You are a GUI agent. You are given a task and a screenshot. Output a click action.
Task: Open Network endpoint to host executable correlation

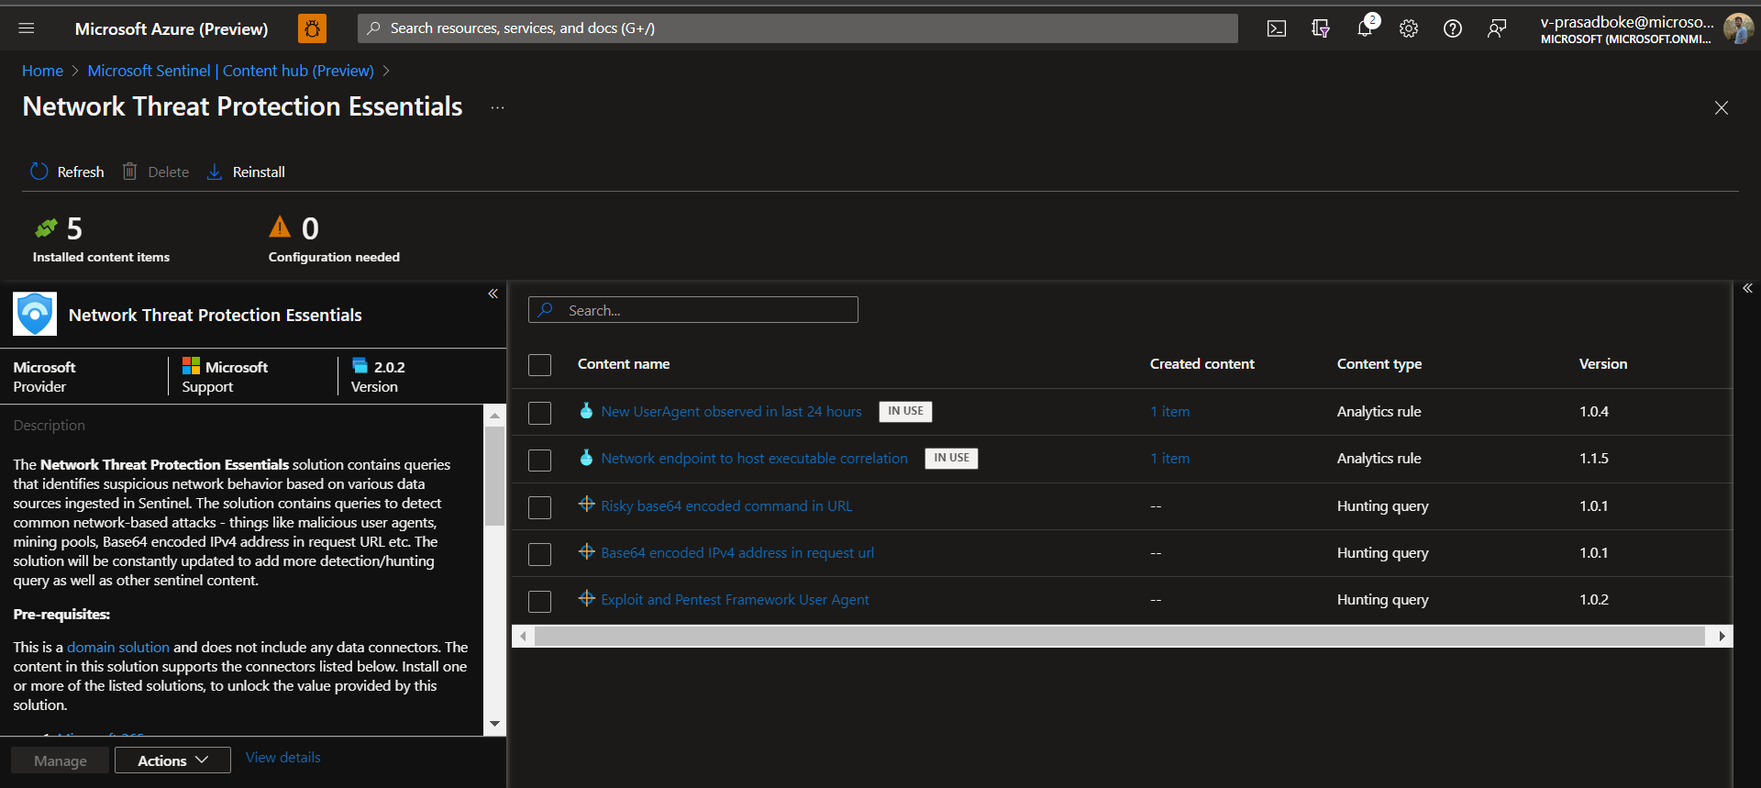[754, 458]
